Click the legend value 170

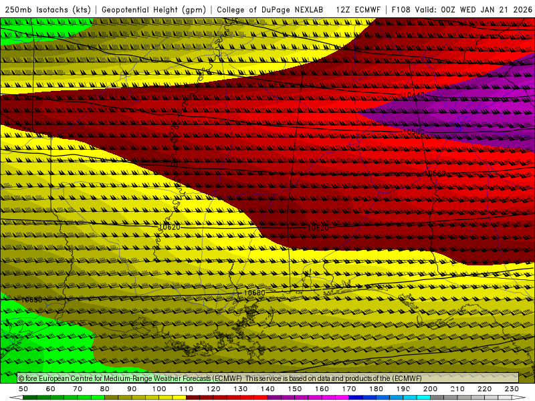coord(348,389)
